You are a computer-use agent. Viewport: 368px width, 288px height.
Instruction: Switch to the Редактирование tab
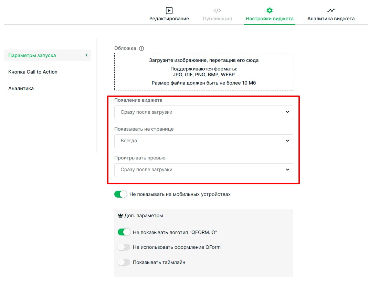coord(169,19)
